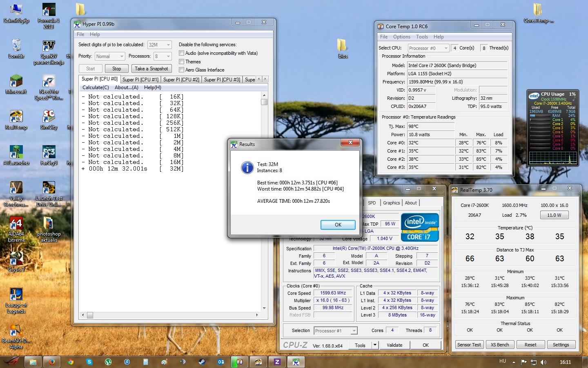Viewport: 588px width, 368px height.
Task: Switch to Super PI [CPU #3] tab
Action: coord(222,80)
